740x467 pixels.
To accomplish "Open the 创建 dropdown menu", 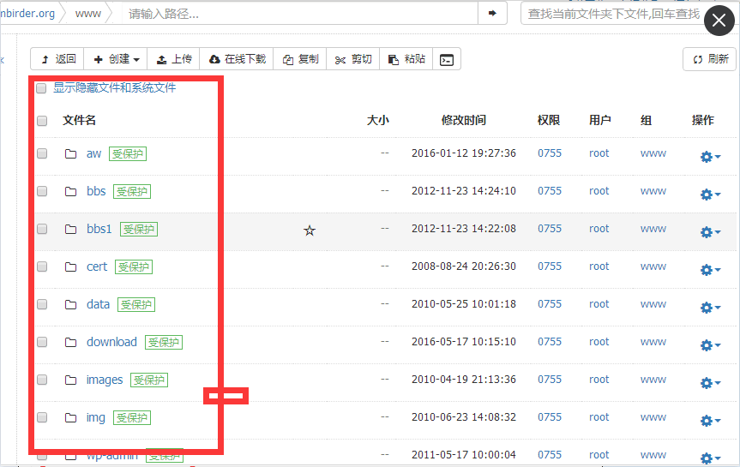I will [x=116, y=59].
